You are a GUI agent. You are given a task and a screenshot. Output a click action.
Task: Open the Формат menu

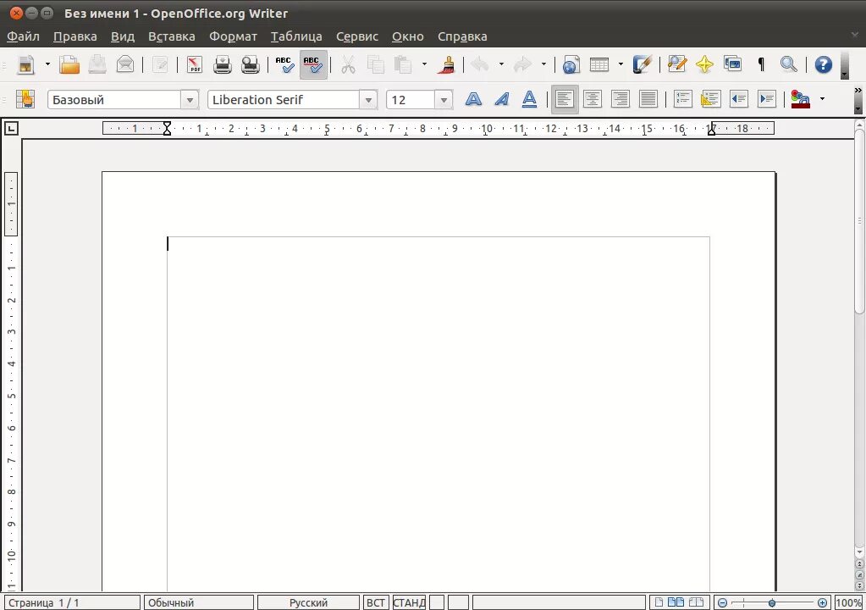click(x=233, y=36)
